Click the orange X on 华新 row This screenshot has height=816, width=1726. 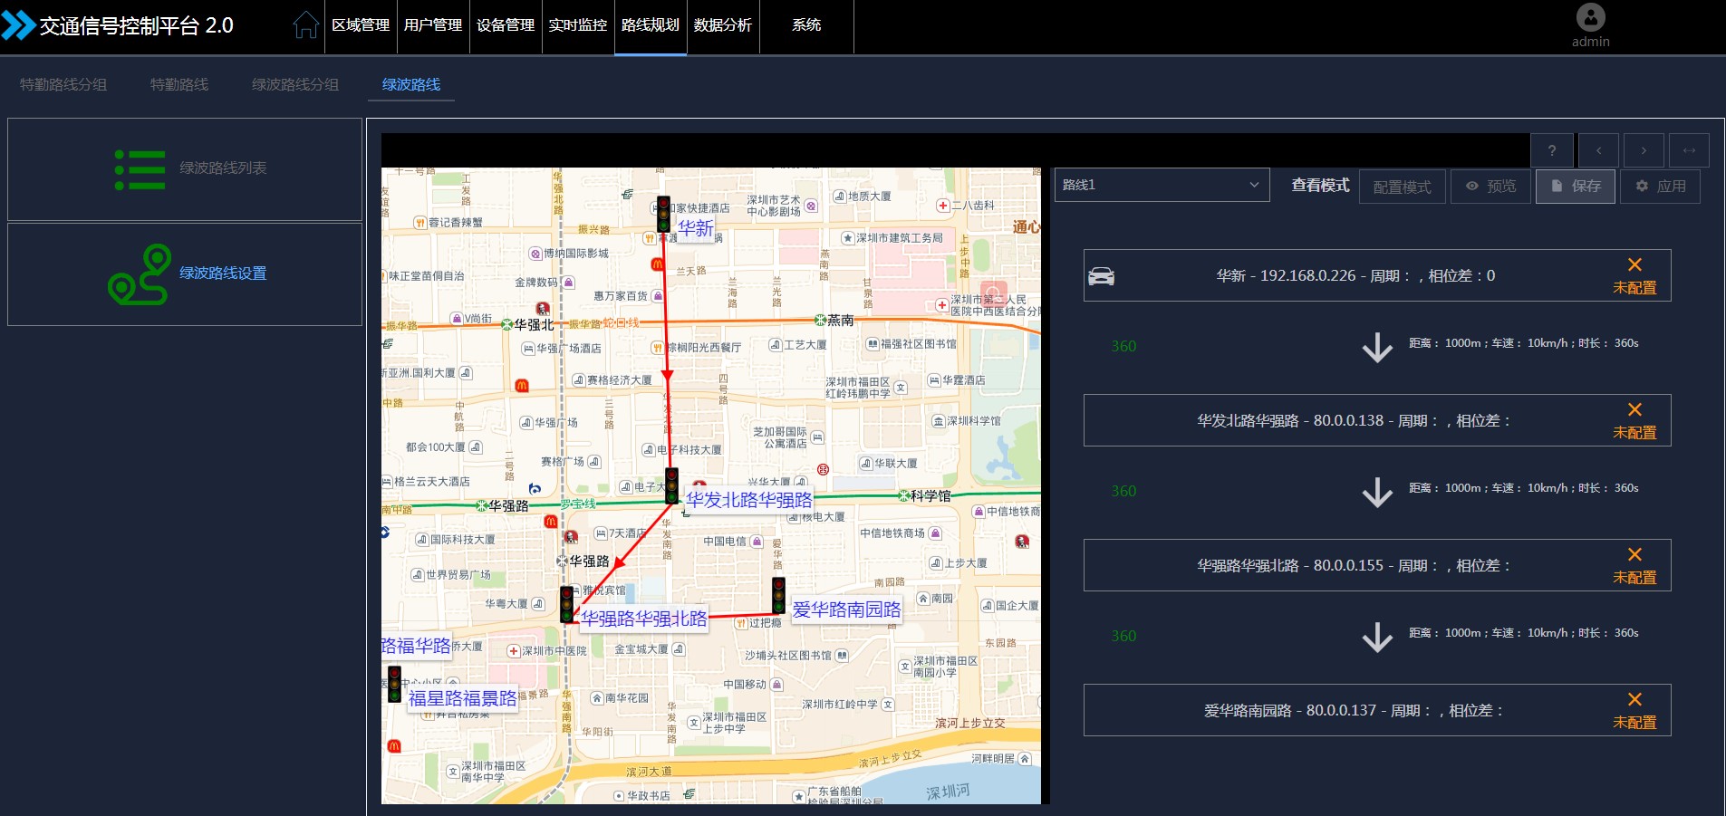coord(1634,265)
